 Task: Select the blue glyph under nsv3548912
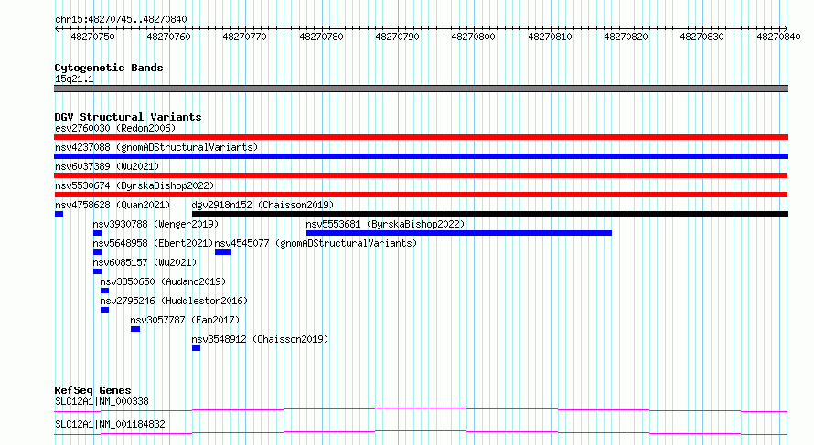coord(196,348)
